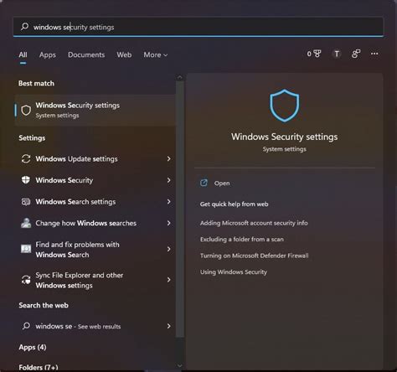This screenshot has width=397, height=372.
Task: Click the Open launch icon in preview pane
Action: (x=204, y=183)
